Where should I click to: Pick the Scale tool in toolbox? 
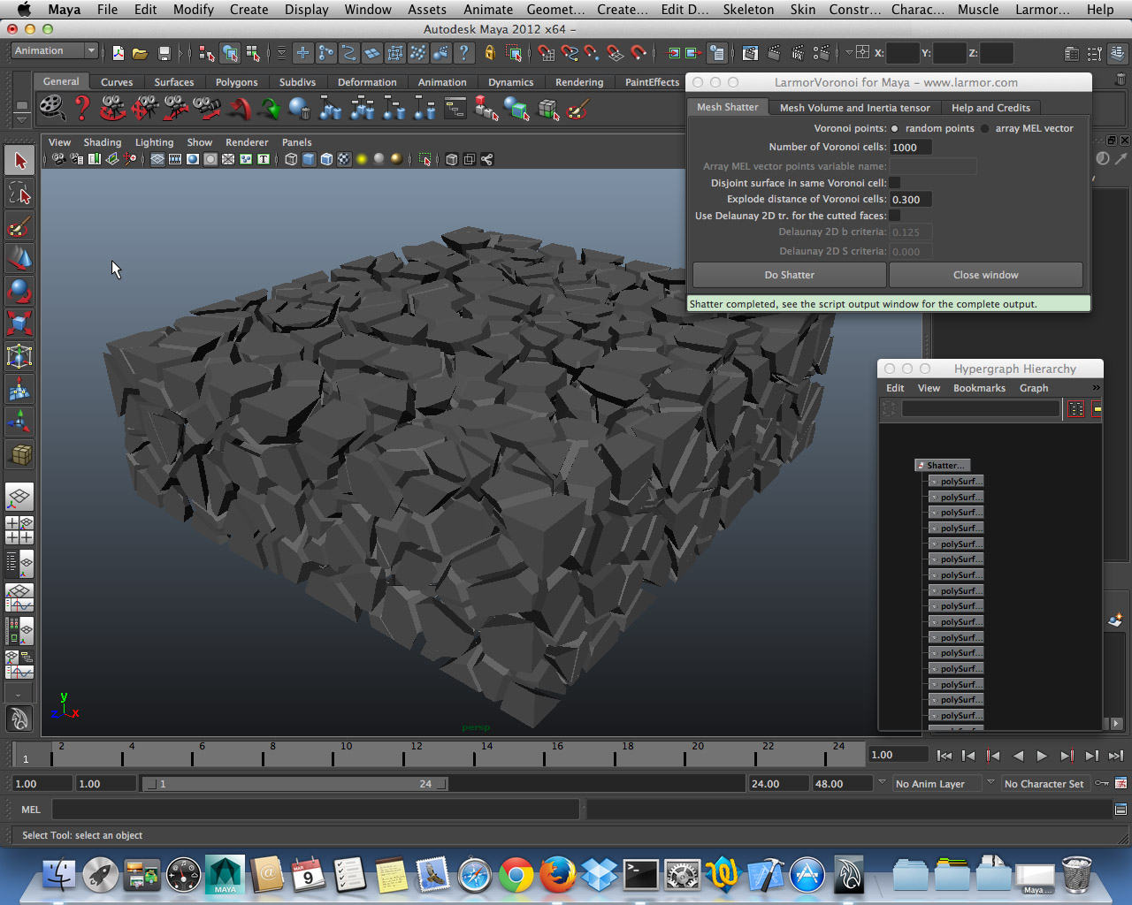tap(19, 323)
